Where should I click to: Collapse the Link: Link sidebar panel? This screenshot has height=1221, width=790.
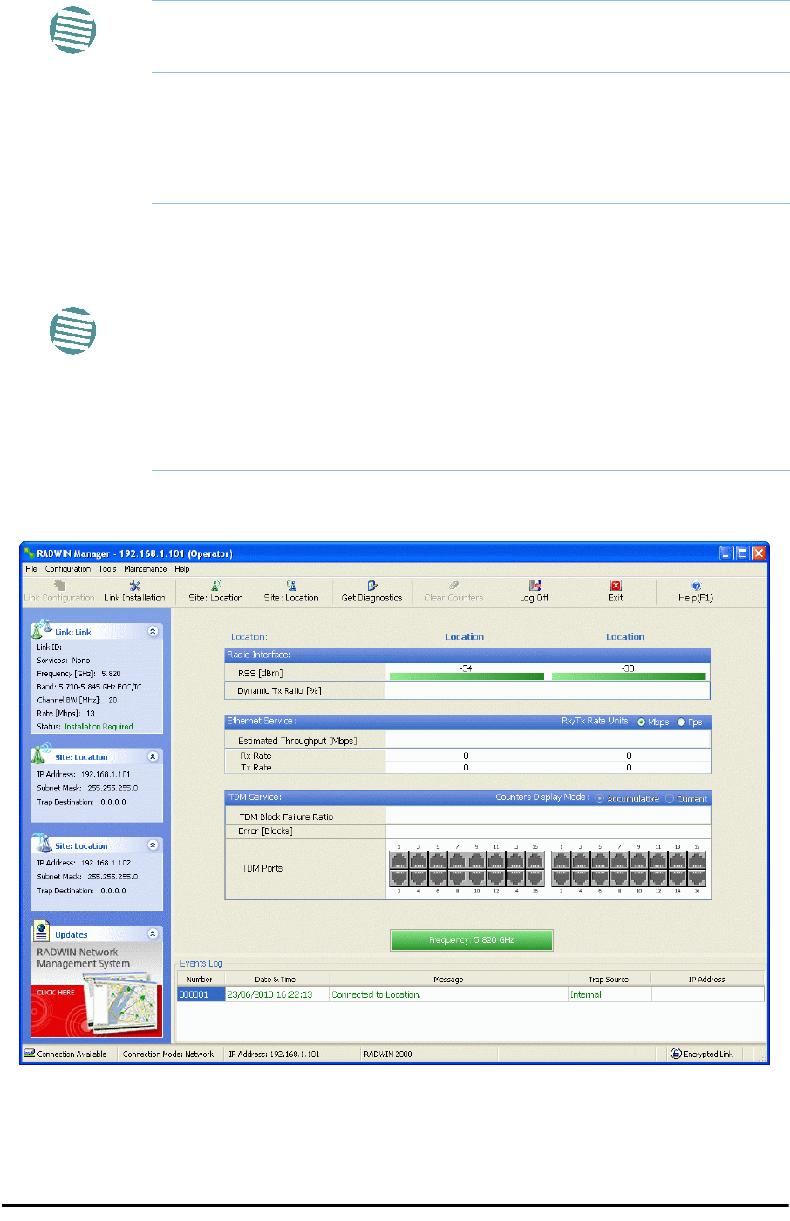click(153, 631)
